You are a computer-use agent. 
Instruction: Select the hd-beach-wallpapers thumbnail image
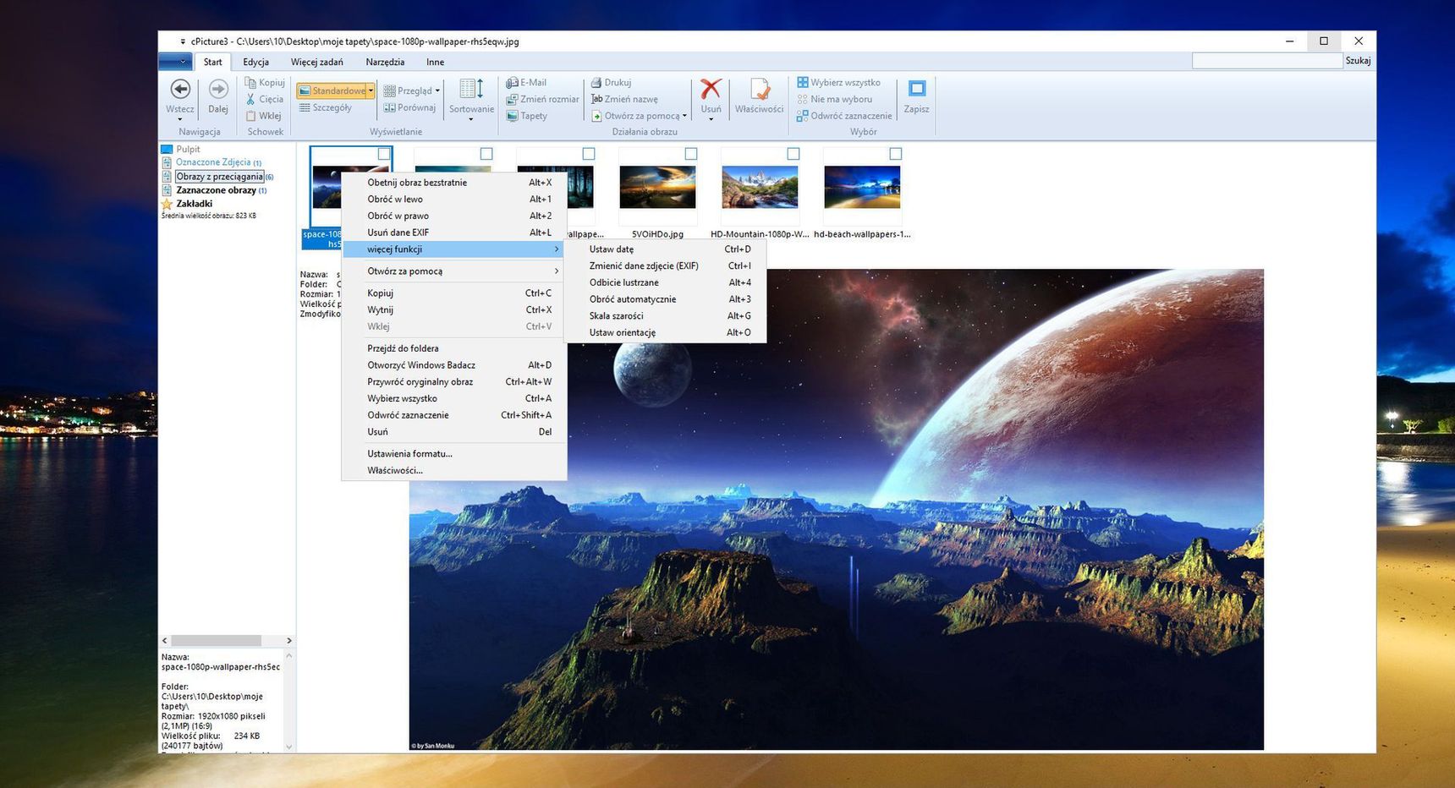[x=862, y=187]
